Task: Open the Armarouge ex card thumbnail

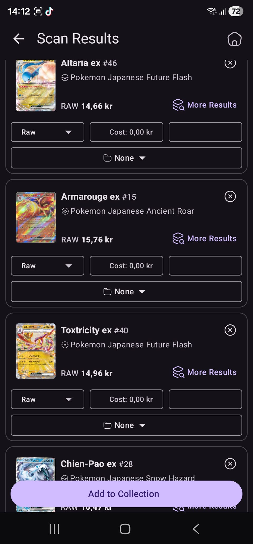Action: click(36, 217)
